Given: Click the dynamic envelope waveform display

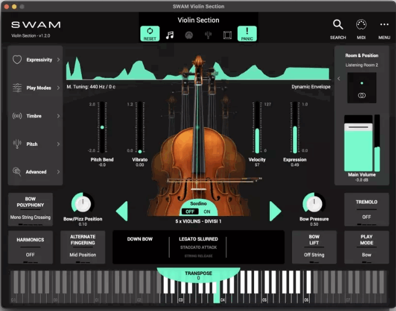Looking at the screenshot, I should (198, 69).
